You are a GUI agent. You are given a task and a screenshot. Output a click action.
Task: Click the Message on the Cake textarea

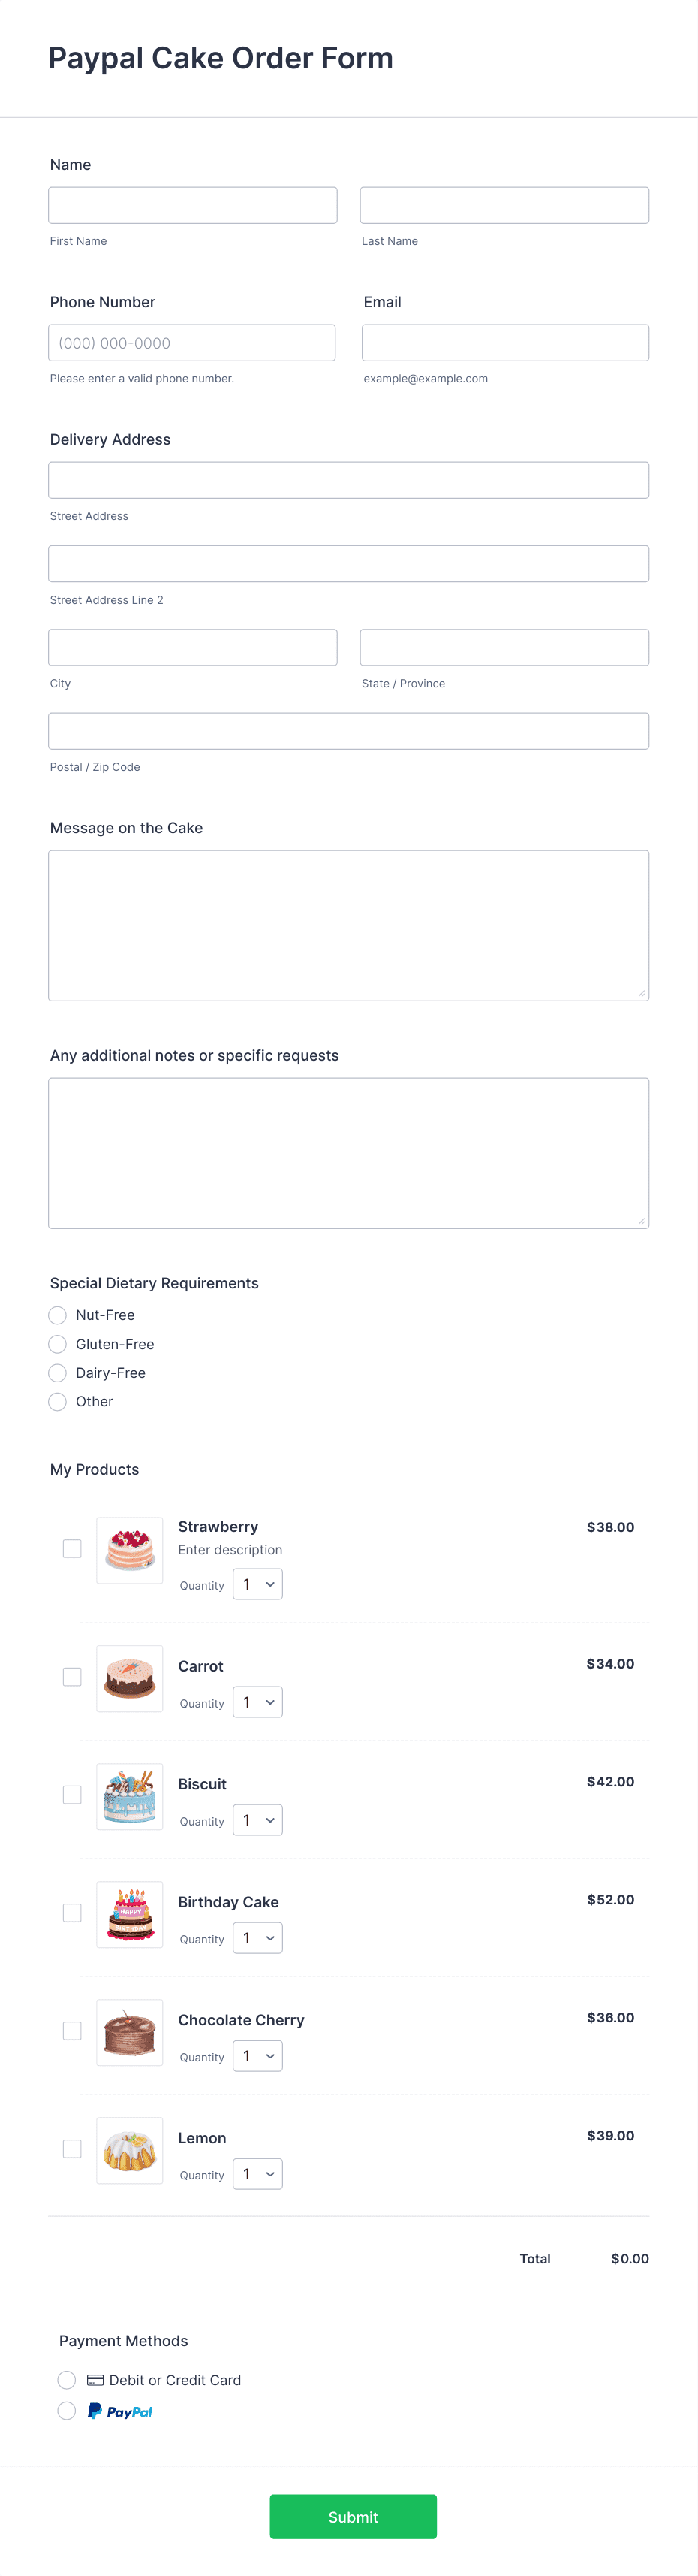pos(348,925)
